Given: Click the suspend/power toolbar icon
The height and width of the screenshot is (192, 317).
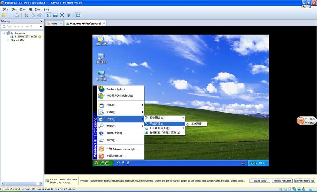Looking at the screenshot, I should click(x=4, y=15).
